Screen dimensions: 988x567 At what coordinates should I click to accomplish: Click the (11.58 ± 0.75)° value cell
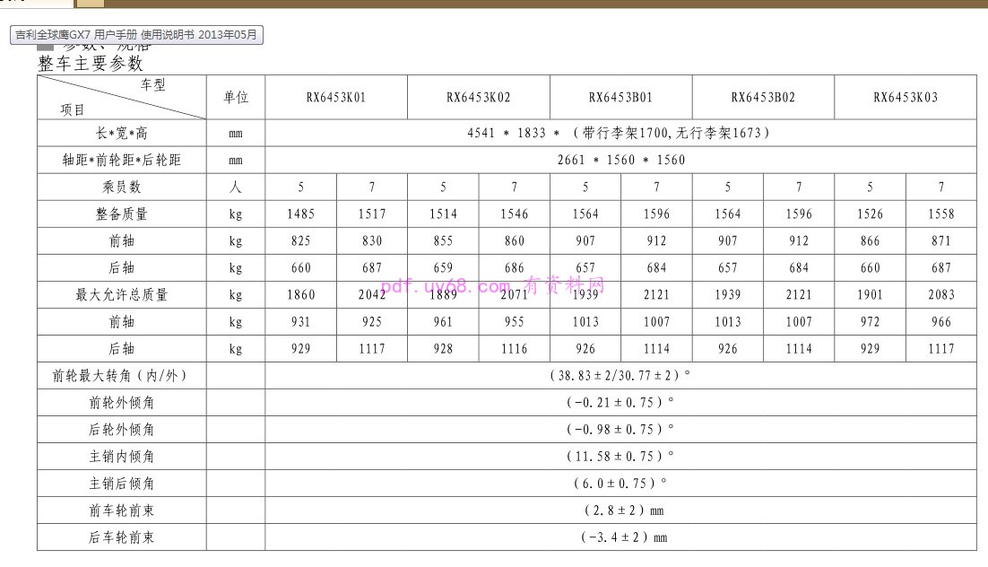point(620,457)
